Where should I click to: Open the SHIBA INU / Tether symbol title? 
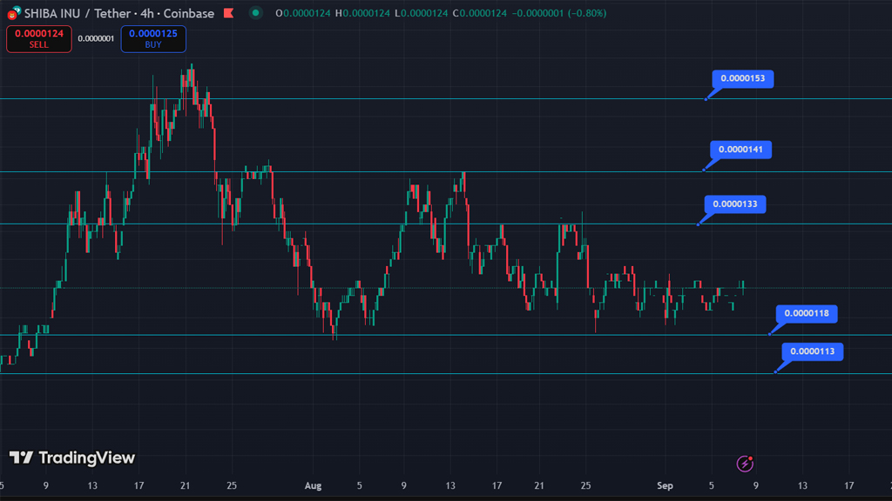pyautogui.click(x=119, y=13)
